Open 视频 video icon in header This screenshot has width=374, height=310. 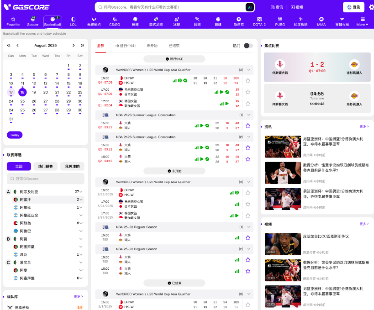click(293, 7)
